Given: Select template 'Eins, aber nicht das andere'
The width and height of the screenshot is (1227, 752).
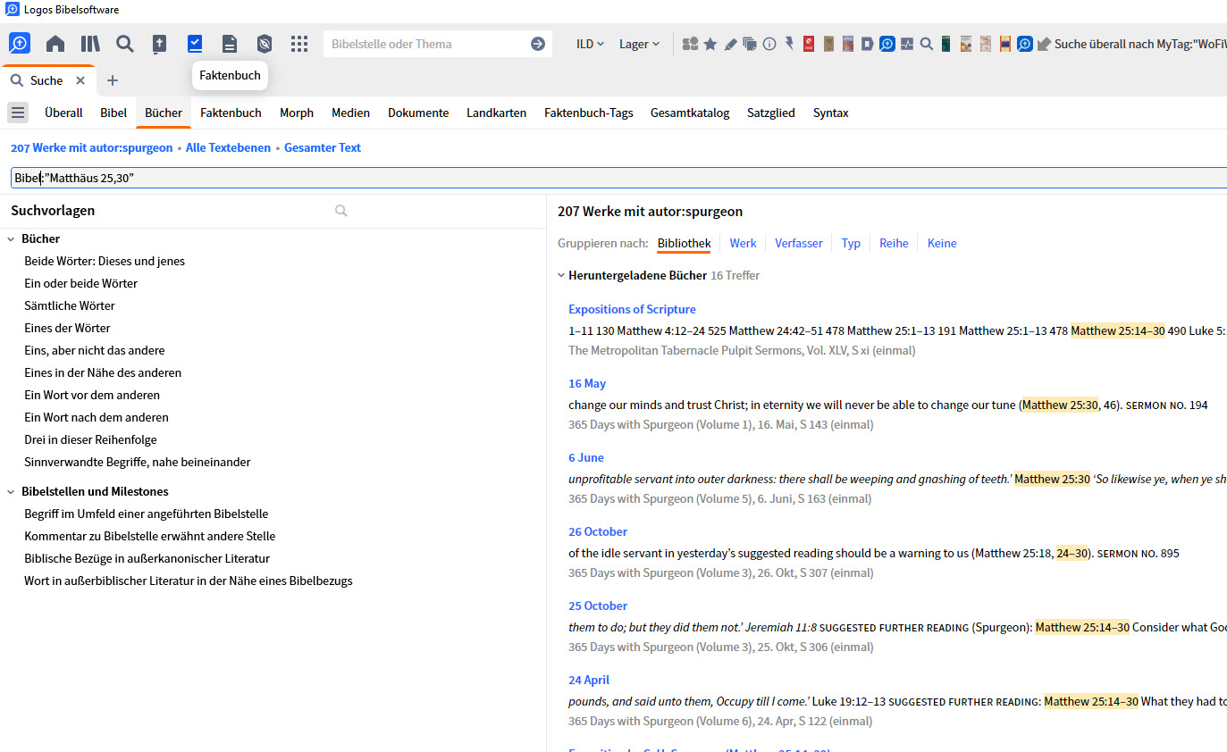Looking at the screenshot, I should [95, 350].
